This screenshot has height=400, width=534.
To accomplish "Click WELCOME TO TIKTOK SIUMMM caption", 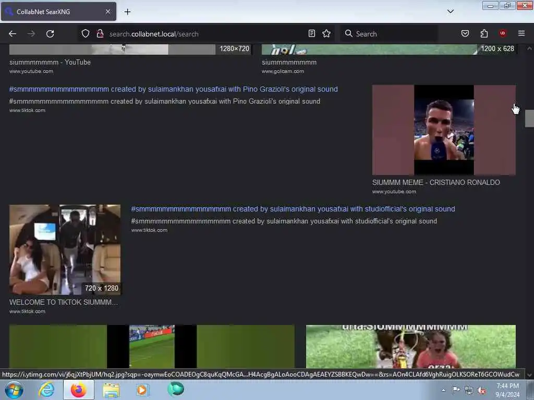I will 64,302.
